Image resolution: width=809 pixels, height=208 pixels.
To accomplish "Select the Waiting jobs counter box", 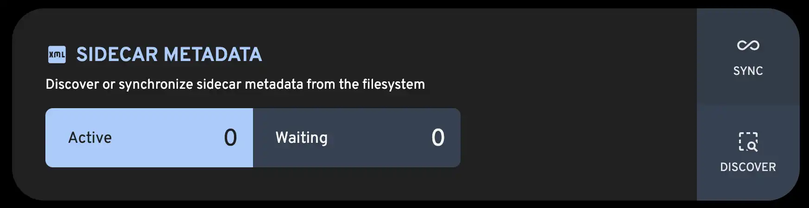I will [x=357, y=138].
